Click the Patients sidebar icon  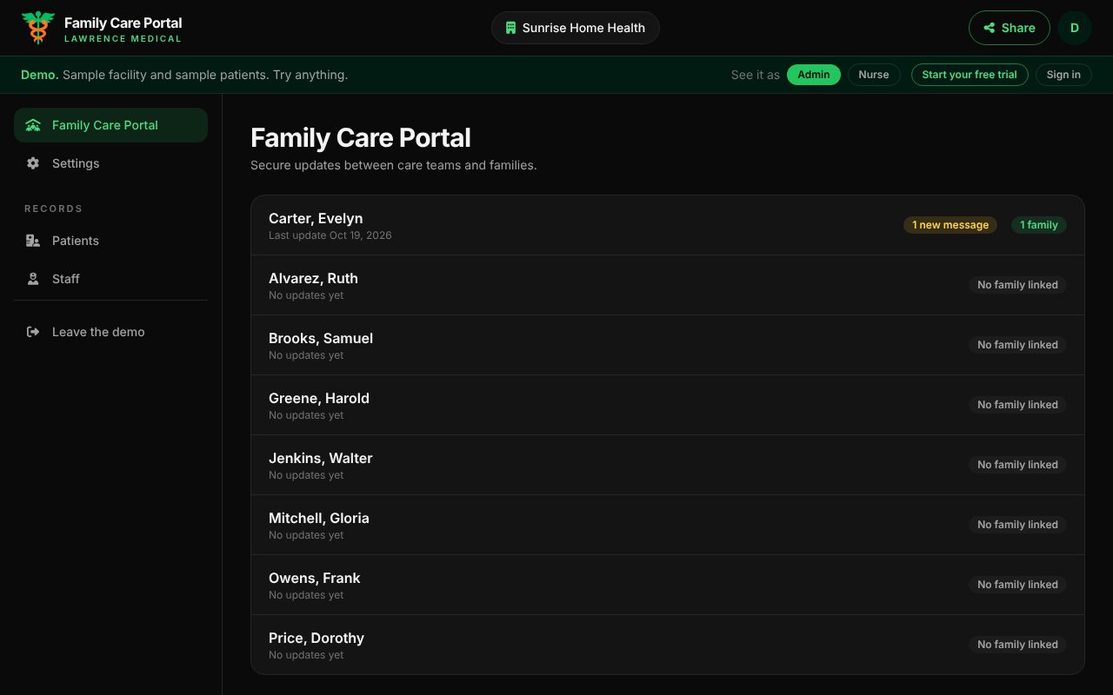click(x=33, y=241)
